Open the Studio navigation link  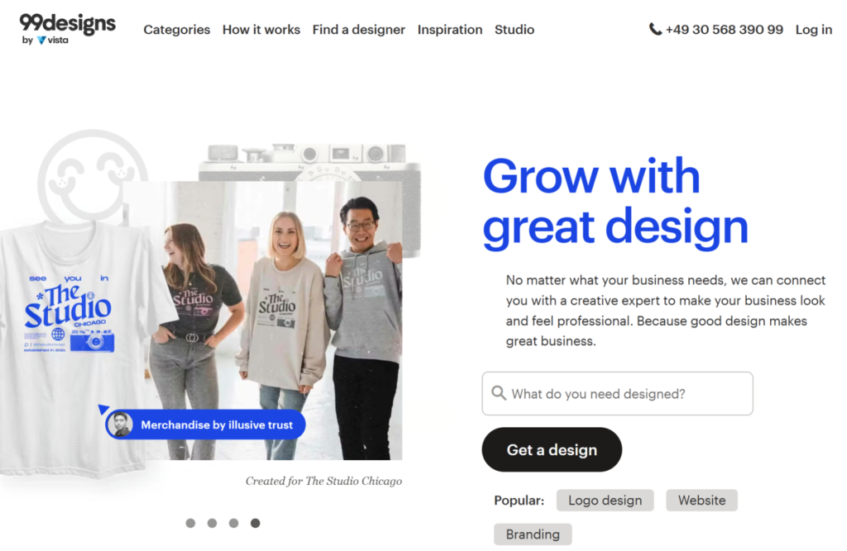(x=514, y=30)
